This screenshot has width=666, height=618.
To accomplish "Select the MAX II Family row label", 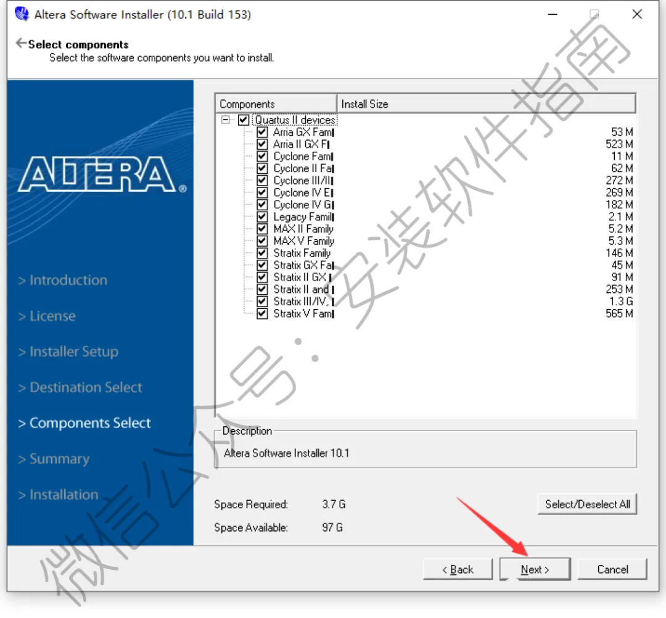I will click(303, 229).
